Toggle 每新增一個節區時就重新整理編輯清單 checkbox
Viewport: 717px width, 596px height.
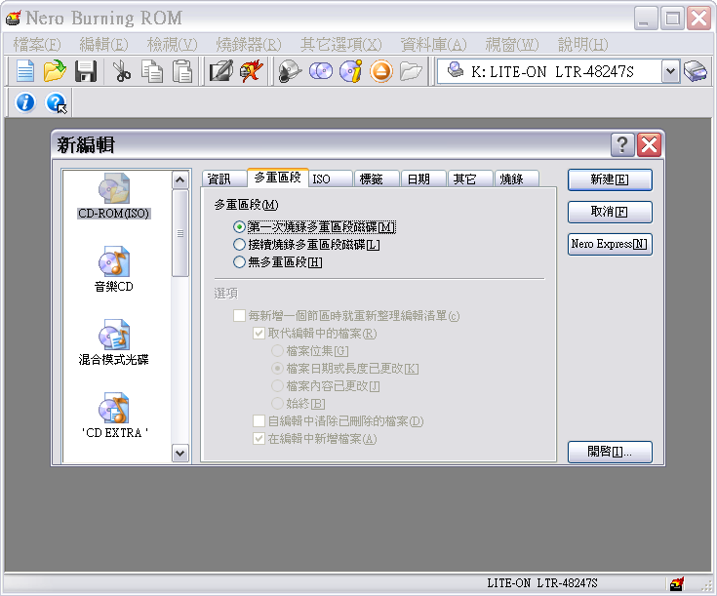click(346, 316)
